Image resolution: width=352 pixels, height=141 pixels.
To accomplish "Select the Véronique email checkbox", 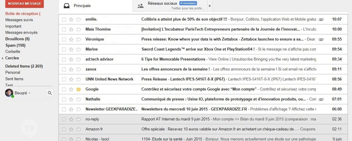I will pos(64,39).
